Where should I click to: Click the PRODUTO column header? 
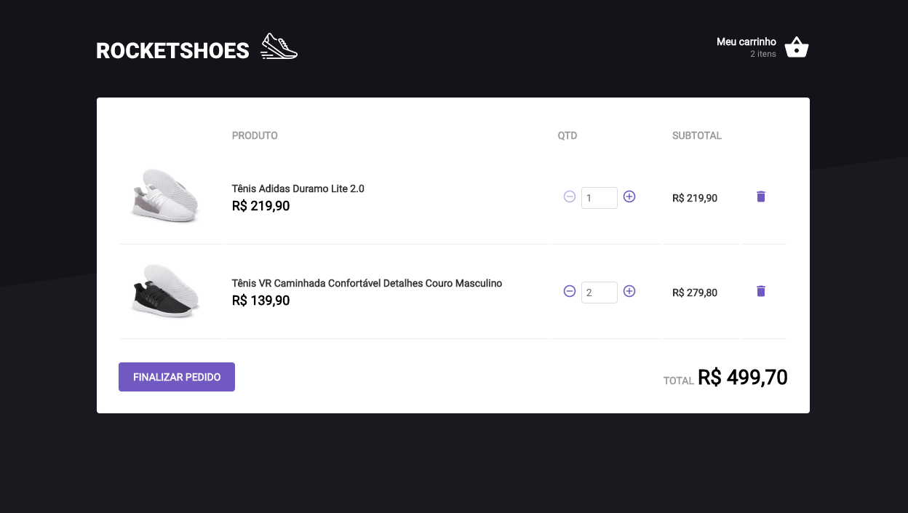(254, 135)
